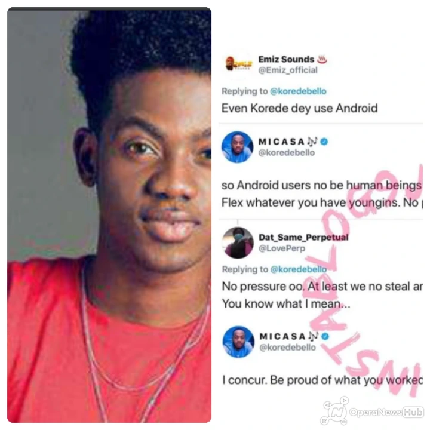Select the "I concur. Be proud" reply text
The height and width of the screenshot is (430, 430).
pos(322,380)
